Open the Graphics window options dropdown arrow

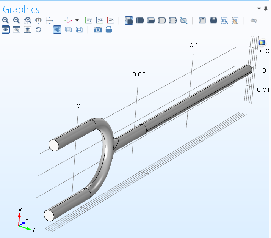click(259, 8)
